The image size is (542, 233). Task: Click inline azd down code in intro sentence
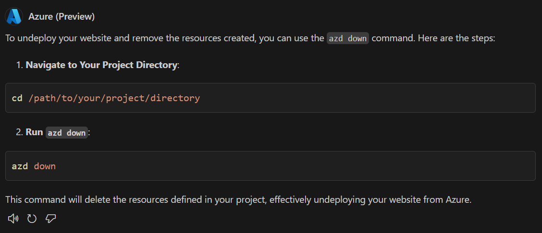(x=347, y=38)
